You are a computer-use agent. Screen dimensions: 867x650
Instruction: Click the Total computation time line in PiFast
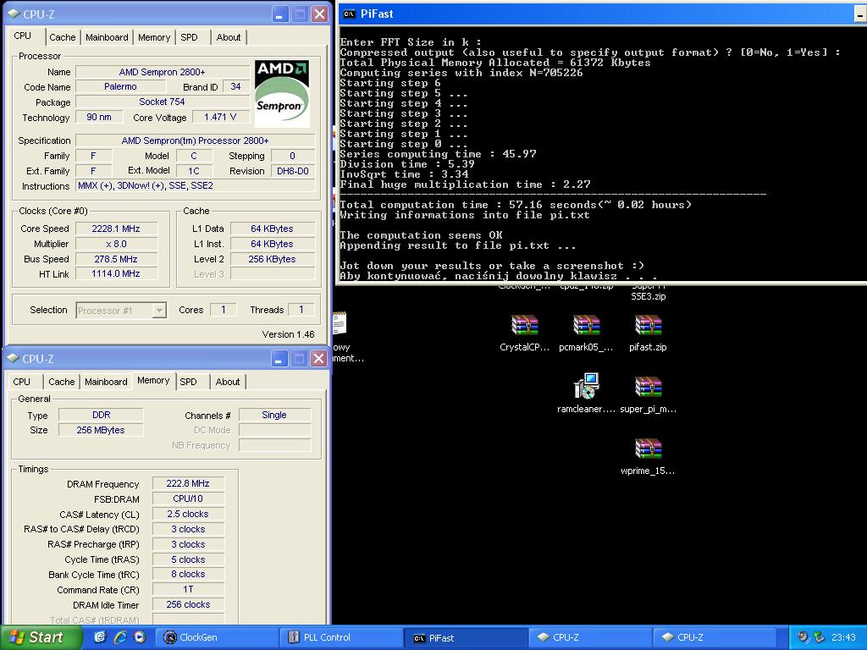tap(516, 205)
